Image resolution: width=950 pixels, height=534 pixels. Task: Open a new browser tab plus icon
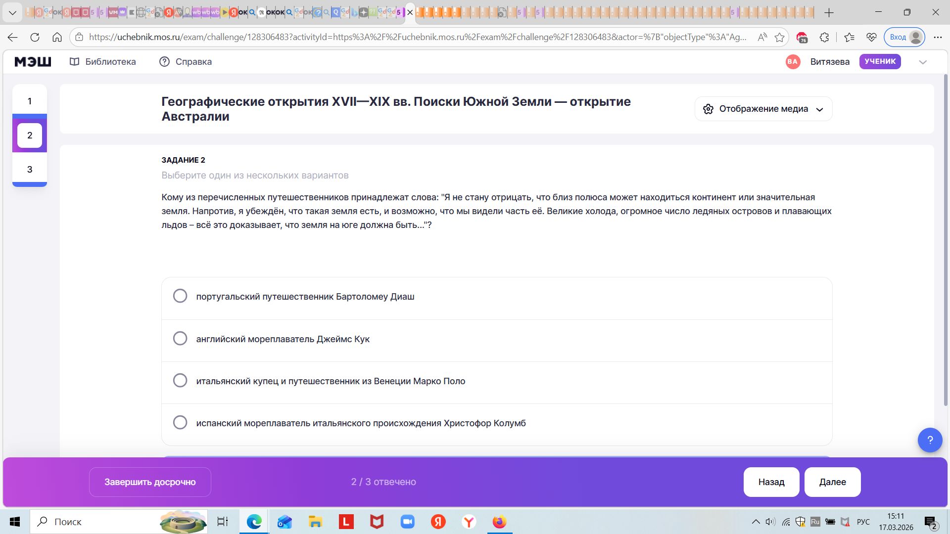click(829, 13)
